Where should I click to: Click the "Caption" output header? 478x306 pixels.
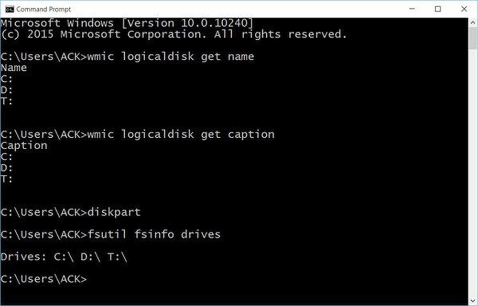tap(24, 146)
